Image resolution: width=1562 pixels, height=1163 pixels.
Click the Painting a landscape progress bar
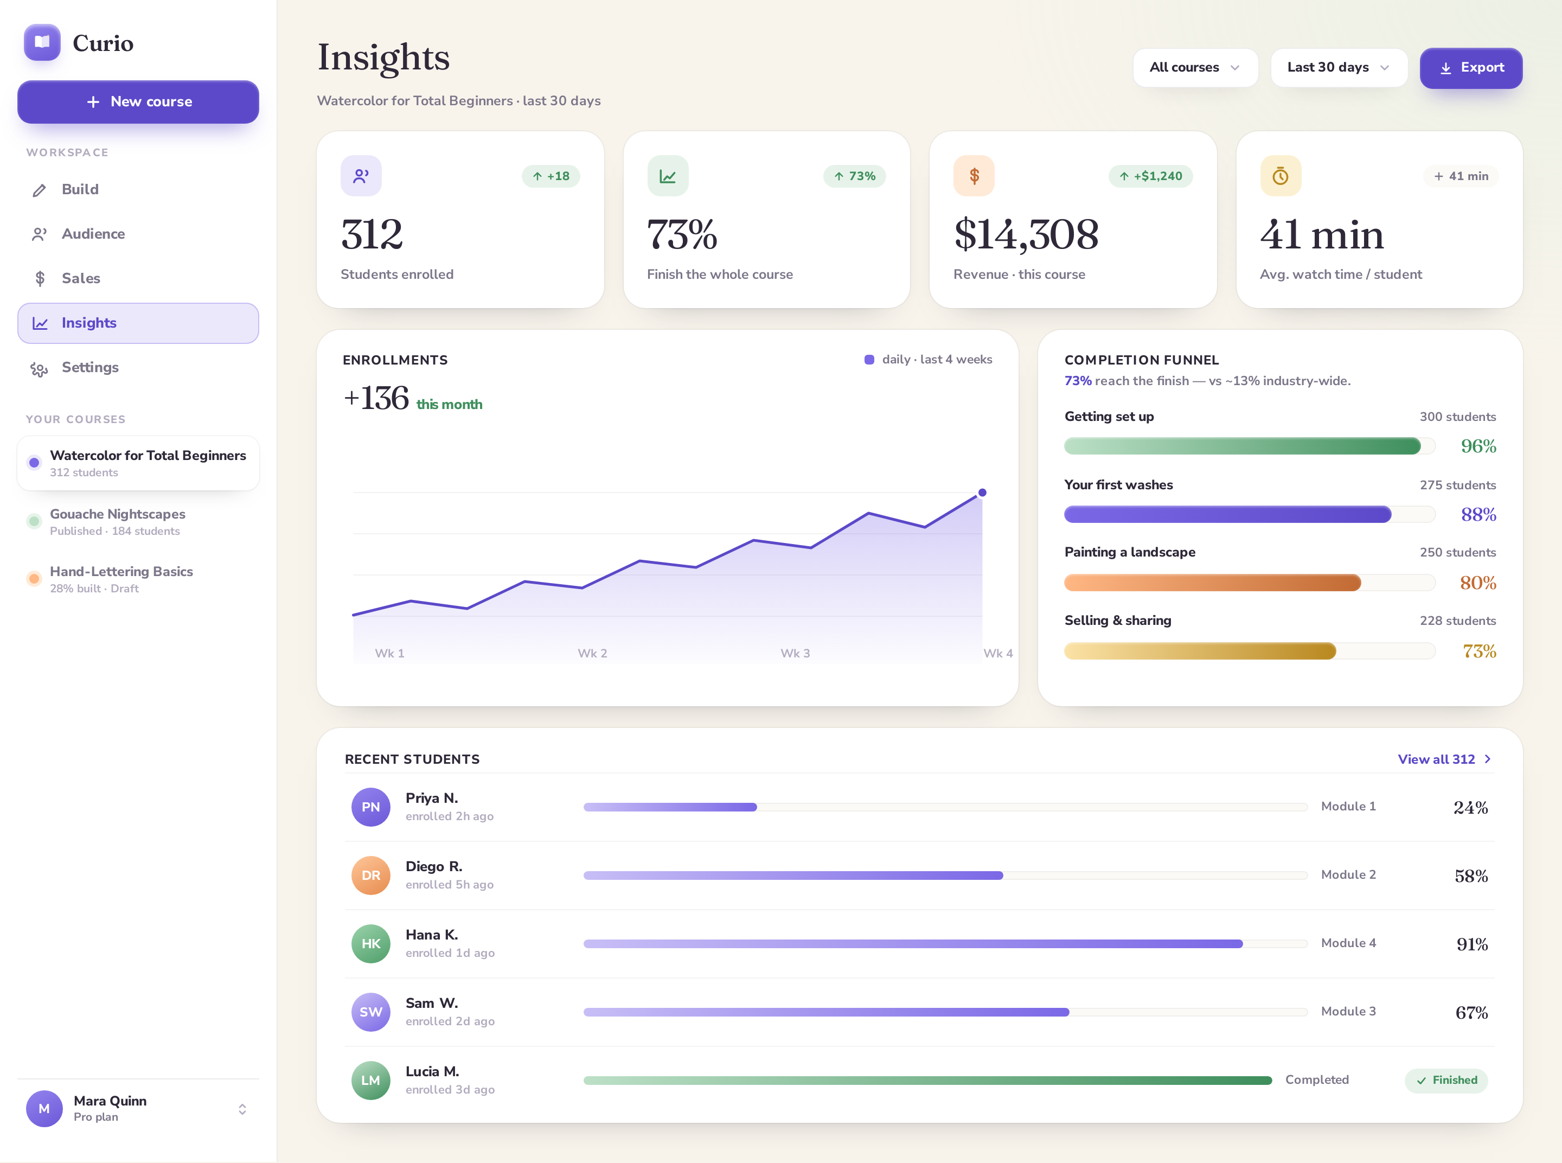[x=1250, y=582]
